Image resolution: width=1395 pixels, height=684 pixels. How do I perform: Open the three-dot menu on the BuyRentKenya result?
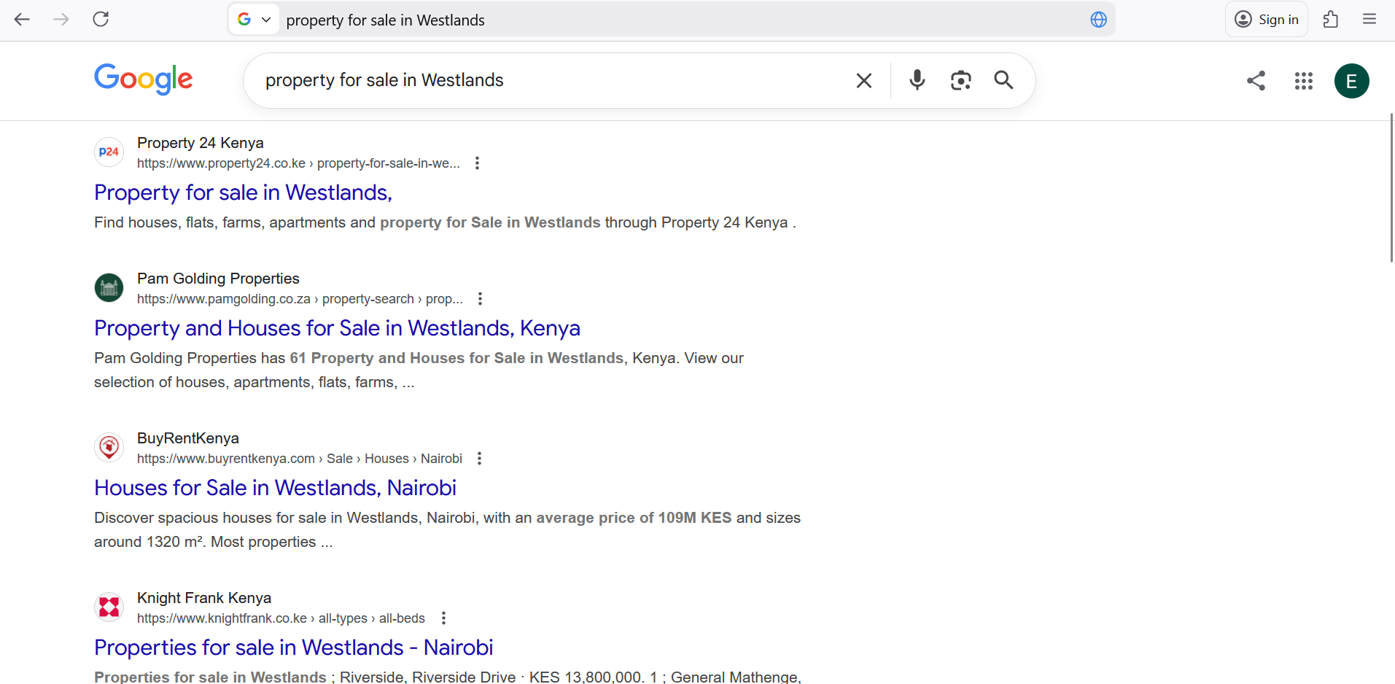tap(479, 458)
